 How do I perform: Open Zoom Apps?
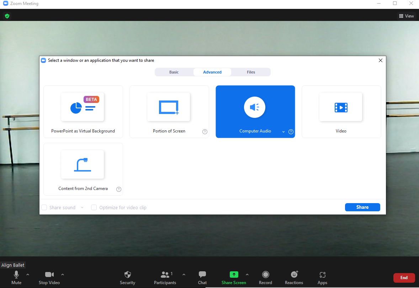tap(322, 278)
